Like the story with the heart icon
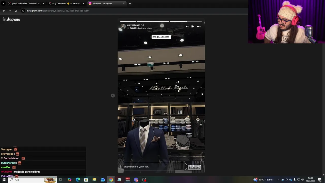 [x=192, y=167]
